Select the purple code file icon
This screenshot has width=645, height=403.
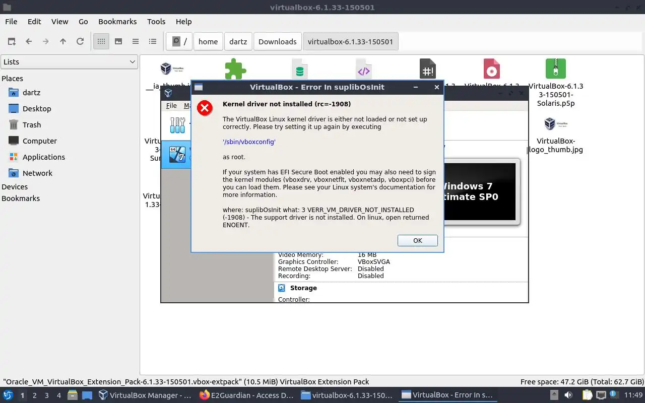pos(363,69)
